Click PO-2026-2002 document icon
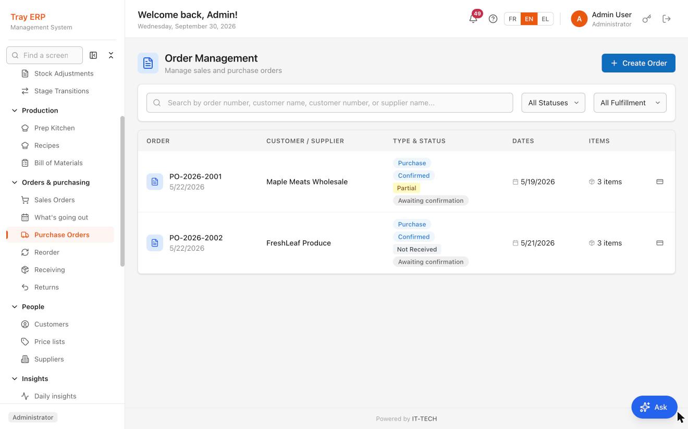This screenshot has width=688, height=429. click(155, 243)
